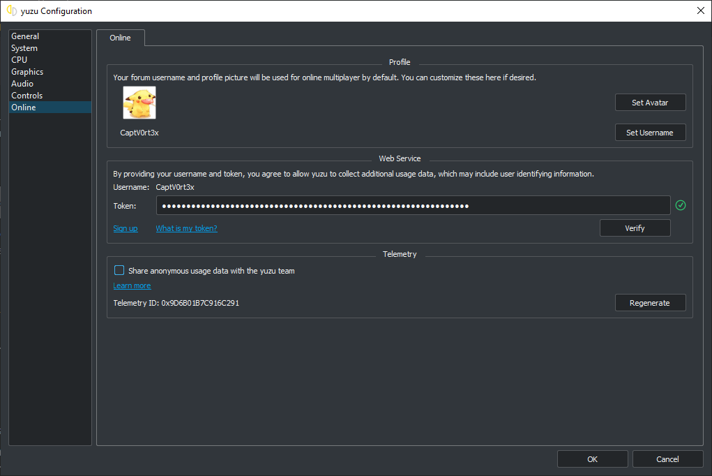This screenshot has height=476, width=712.
Task: Open Controls configuration page
Action: click(x=50, y=96)
